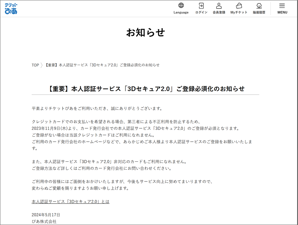Click the お知らせ page heading

(146, 32)
